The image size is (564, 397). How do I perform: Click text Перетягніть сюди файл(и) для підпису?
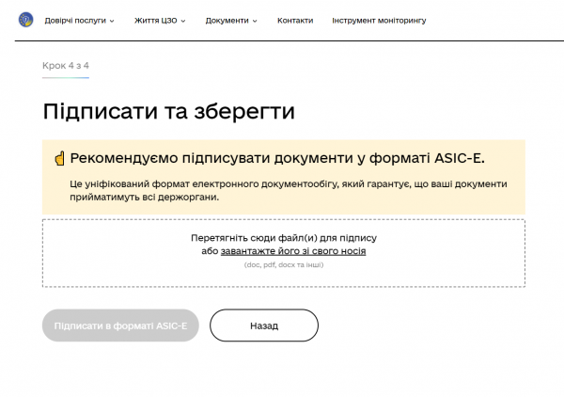(284, 238)
